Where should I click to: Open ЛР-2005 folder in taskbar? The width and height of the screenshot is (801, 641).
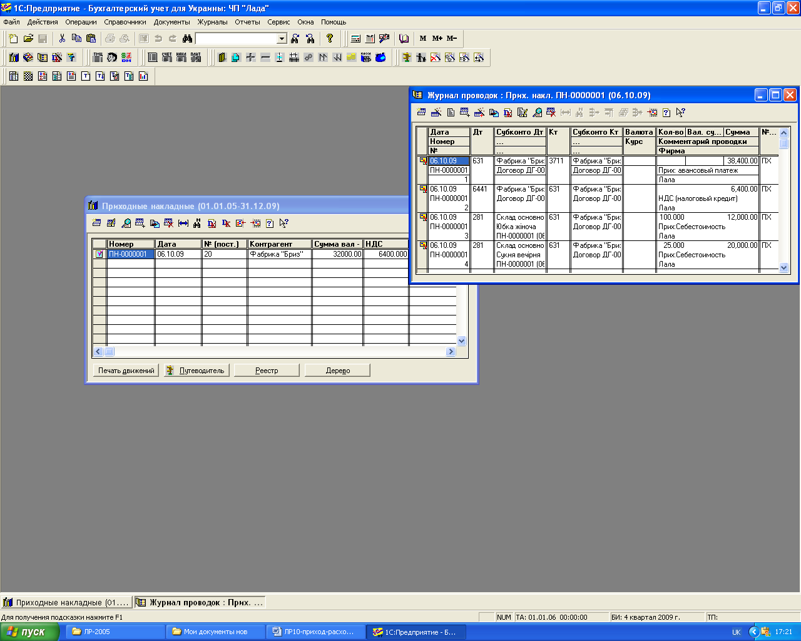(x=115, y=632)
